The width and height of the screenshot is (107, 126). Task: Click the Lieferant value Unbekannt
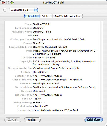(x=39, y=91)
